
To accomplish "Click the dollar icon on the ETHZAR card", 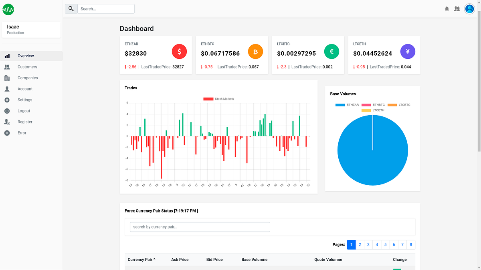I will tap(179, 51).
